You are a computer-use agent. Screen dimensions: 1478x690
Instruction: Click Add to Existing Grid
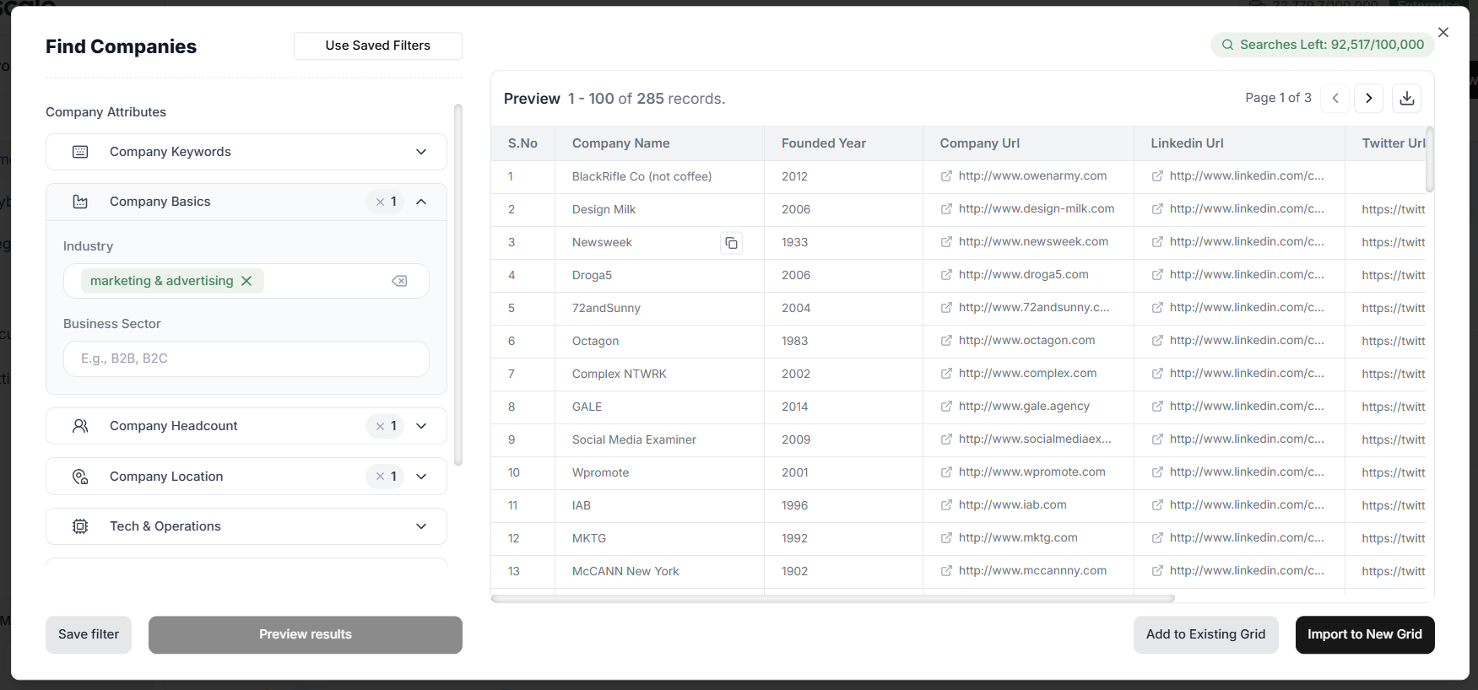tap(1205, 634)
